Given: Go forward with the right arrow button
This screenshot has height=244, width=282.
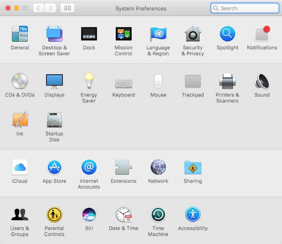Looking at the screenshot, I should pyautogui.click(x=51, y=8).
